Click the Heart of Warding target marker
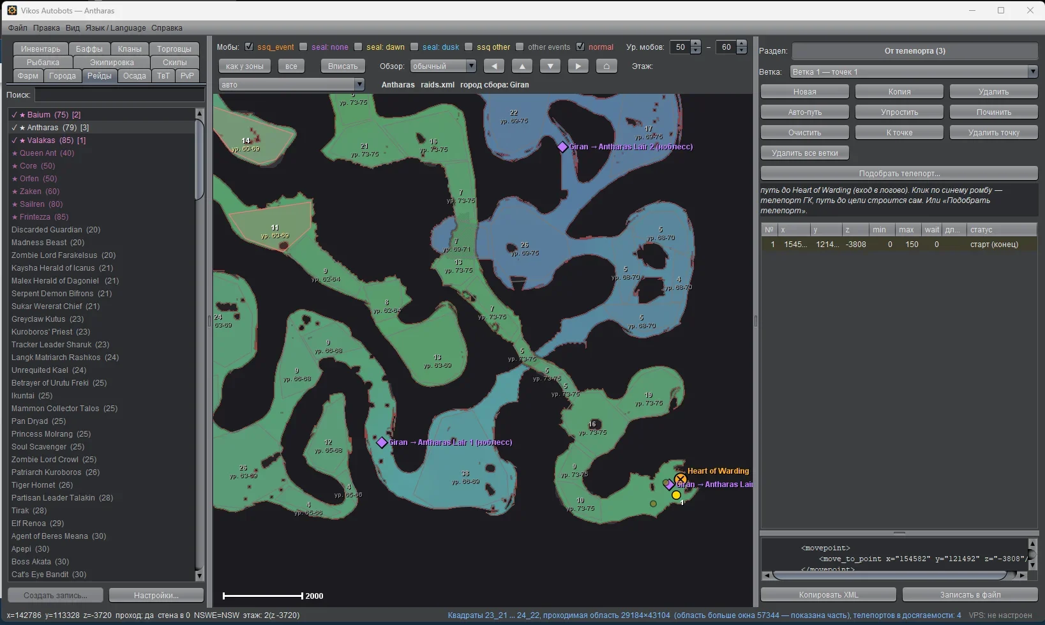Viewport: 1045px width, 625px height. tap(680, 479)
